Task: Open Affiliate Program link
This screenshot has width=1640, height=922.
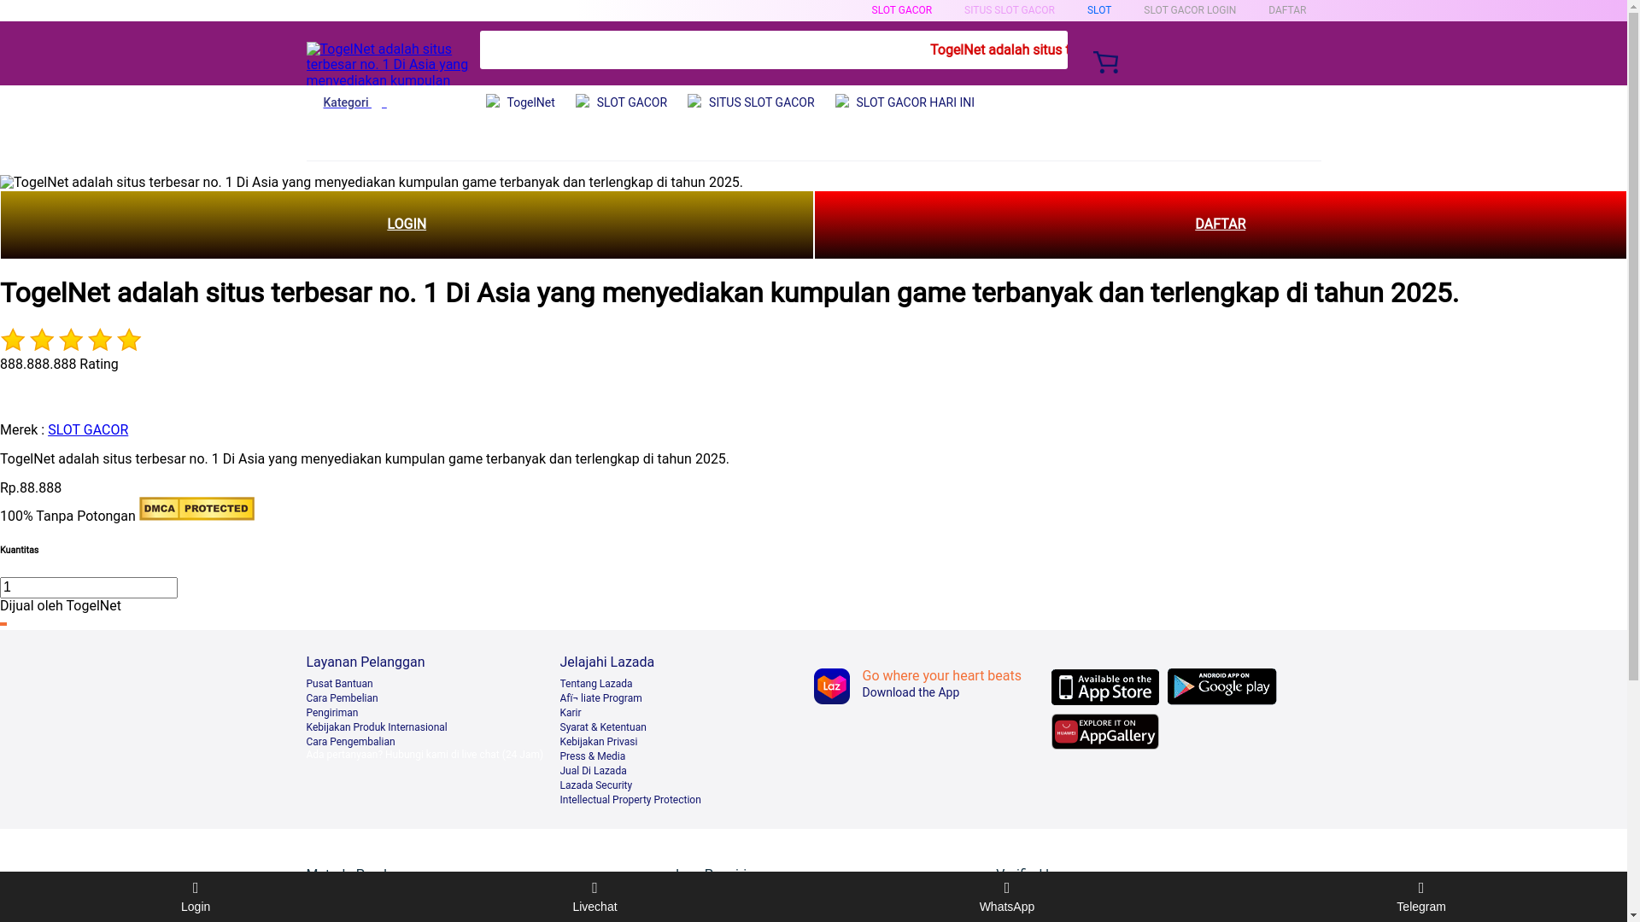Action: click(x=600, y=698)
